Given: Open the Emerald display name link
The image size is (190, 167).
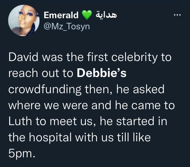Looking at the screenshot, I should tap(61, 15).
